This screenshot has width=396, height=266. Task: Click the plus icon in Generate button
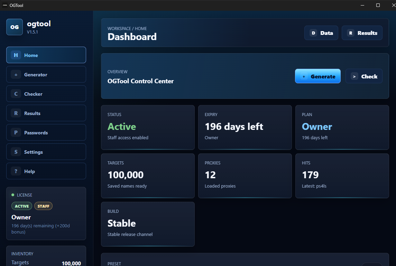pos(304,76)
